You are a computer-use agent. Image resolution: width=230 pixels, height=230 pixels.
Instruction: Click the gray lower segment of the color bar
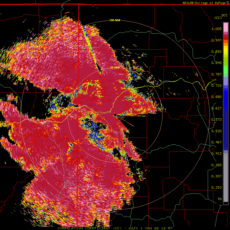(x=226, y=178)
